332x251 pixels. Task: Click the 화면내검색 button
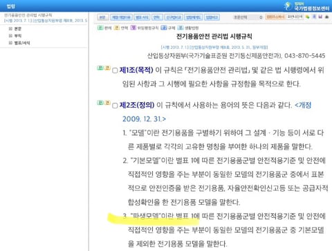295,17
